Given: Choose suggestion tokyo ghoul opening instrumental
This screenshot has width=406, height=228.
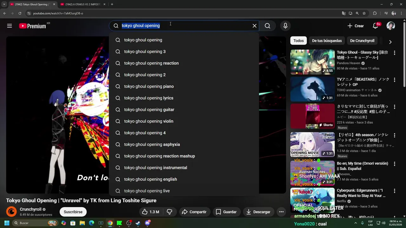Looking at the screenshot, I should point(184,168).
